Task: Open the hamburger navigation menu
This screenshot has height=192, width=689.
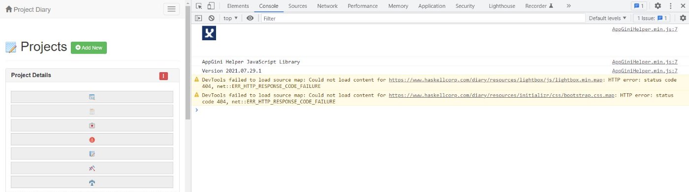Action: click(171, 9)
